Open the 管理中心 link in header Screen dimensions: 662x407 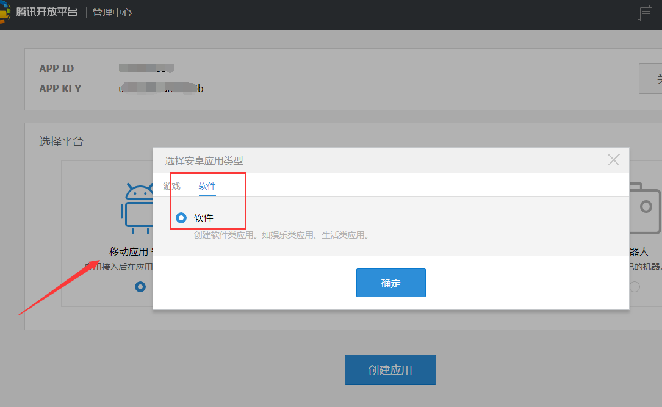(x=112, y=12)
